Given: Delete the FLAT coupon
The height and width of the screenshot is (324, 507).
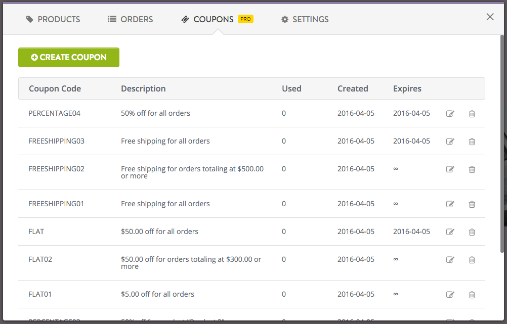Looking at the screenshot, I should (x=472, y=232).
